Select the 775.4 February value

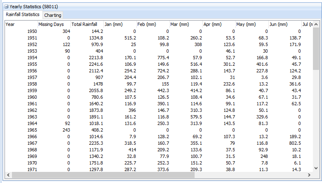[x=163, y=58]
